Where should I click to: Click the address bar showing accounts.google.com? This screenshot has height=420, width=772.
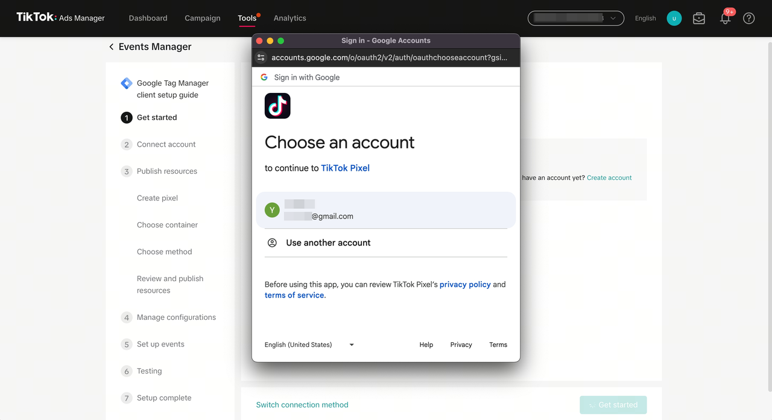[x=386, y=57]
